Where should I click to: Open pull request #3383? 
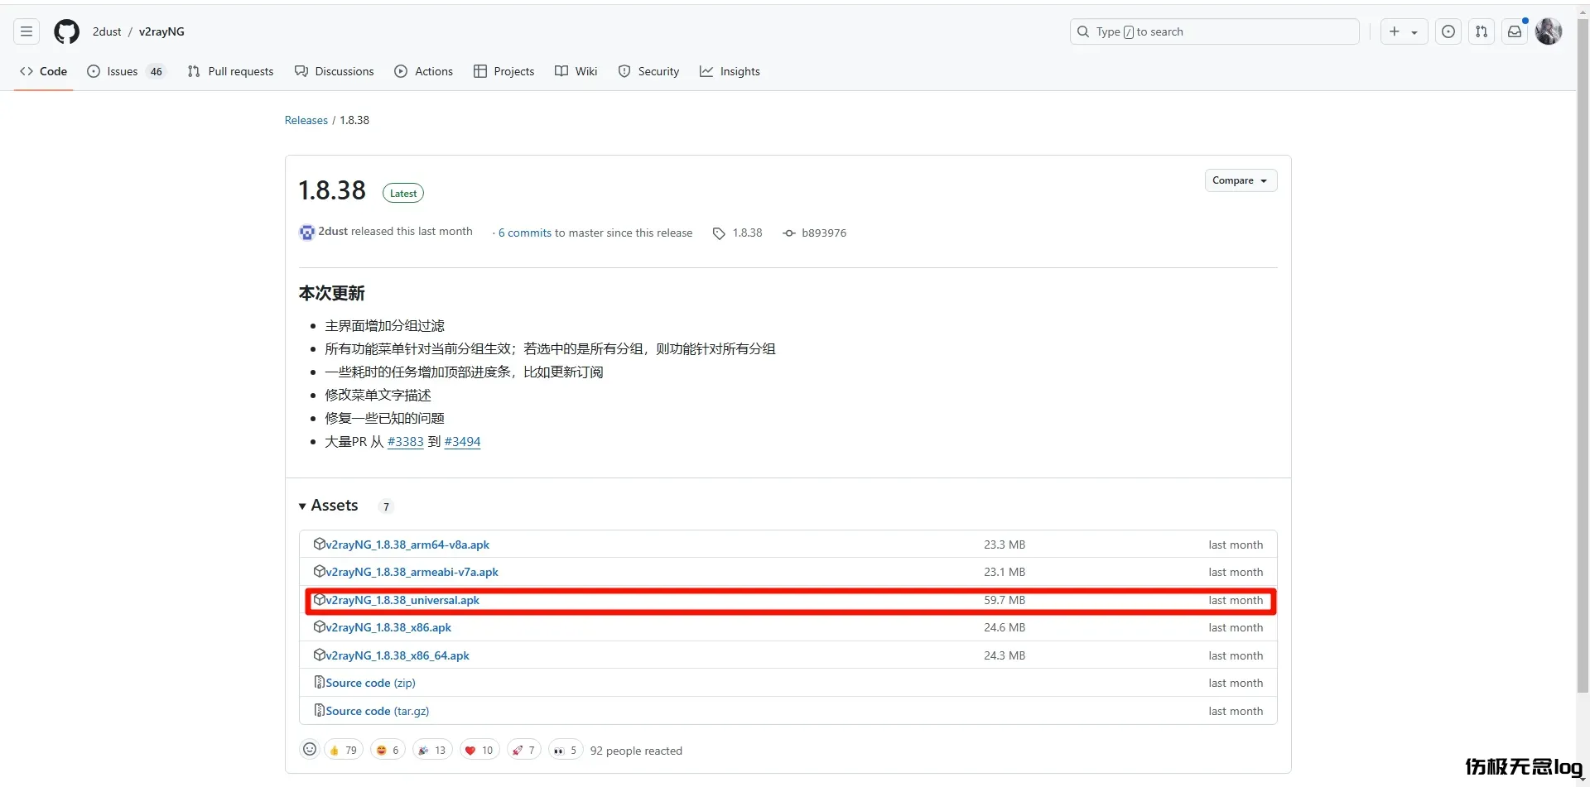point(406,442)
